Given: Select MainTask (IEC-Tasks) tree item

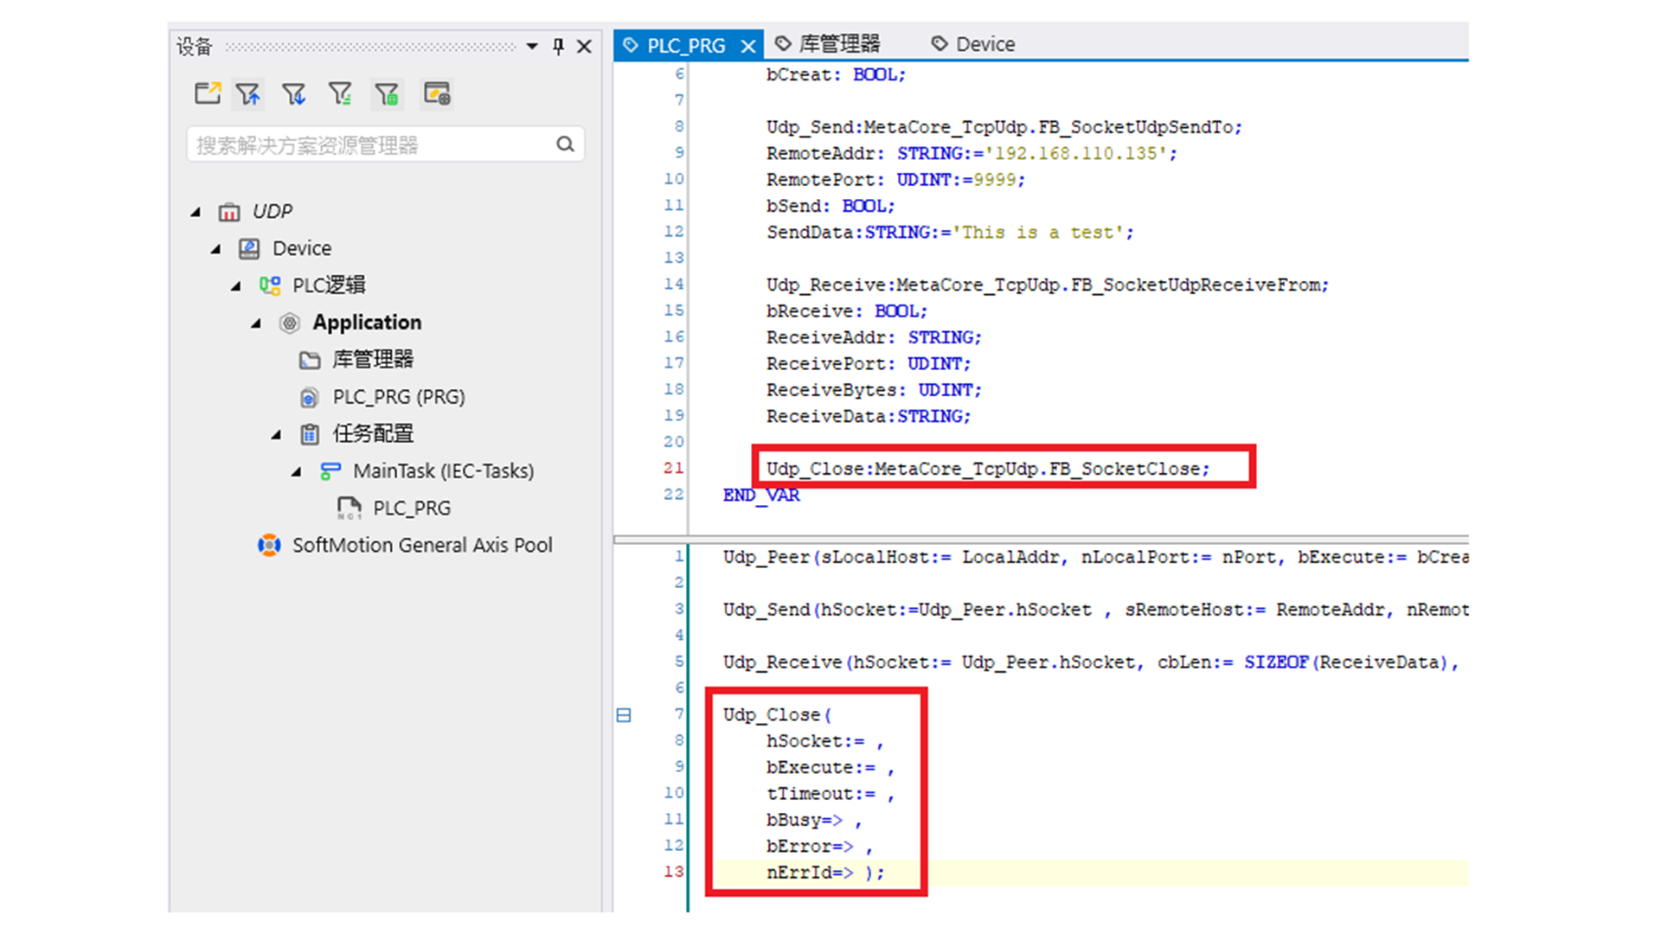Looking at the screenshot, I should pos(443,471).
